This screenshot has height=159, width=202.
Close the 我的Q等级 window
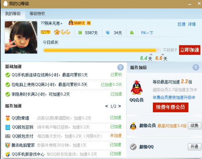(199, 3)
